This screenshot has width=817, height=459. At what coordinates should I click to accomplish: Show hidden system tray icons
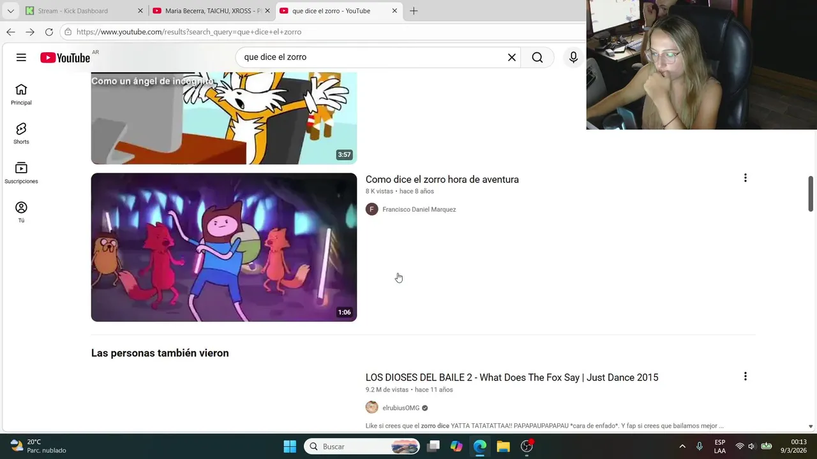(x=682, y=446)
